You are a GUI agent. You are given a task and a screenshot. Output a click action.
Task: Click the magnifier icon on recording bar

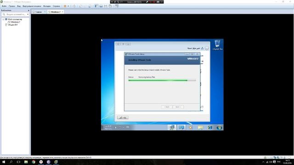pyautogui.click(x=118, y=2)
